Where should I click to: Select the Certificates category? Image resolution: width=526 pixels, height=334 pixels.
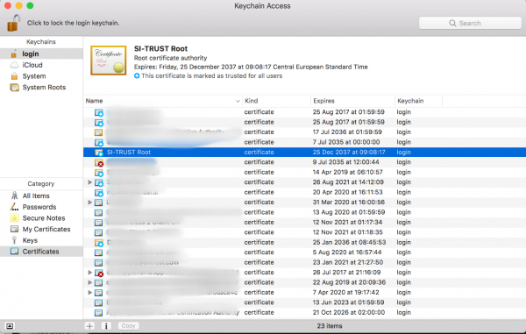tap(41, 252)
